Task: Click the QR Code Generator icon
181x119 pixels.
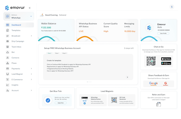Action: click(114, 100)
